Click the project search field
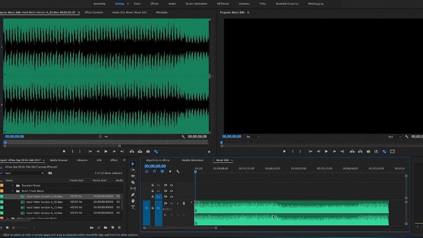The image size is (423, 238). point(23,173)
